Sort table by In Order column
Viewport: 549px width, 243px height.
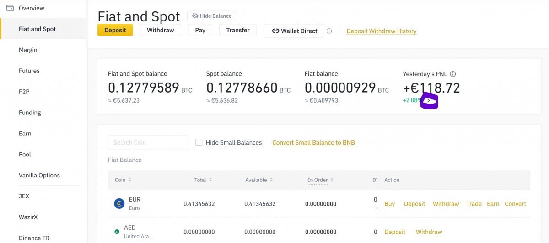332,180
